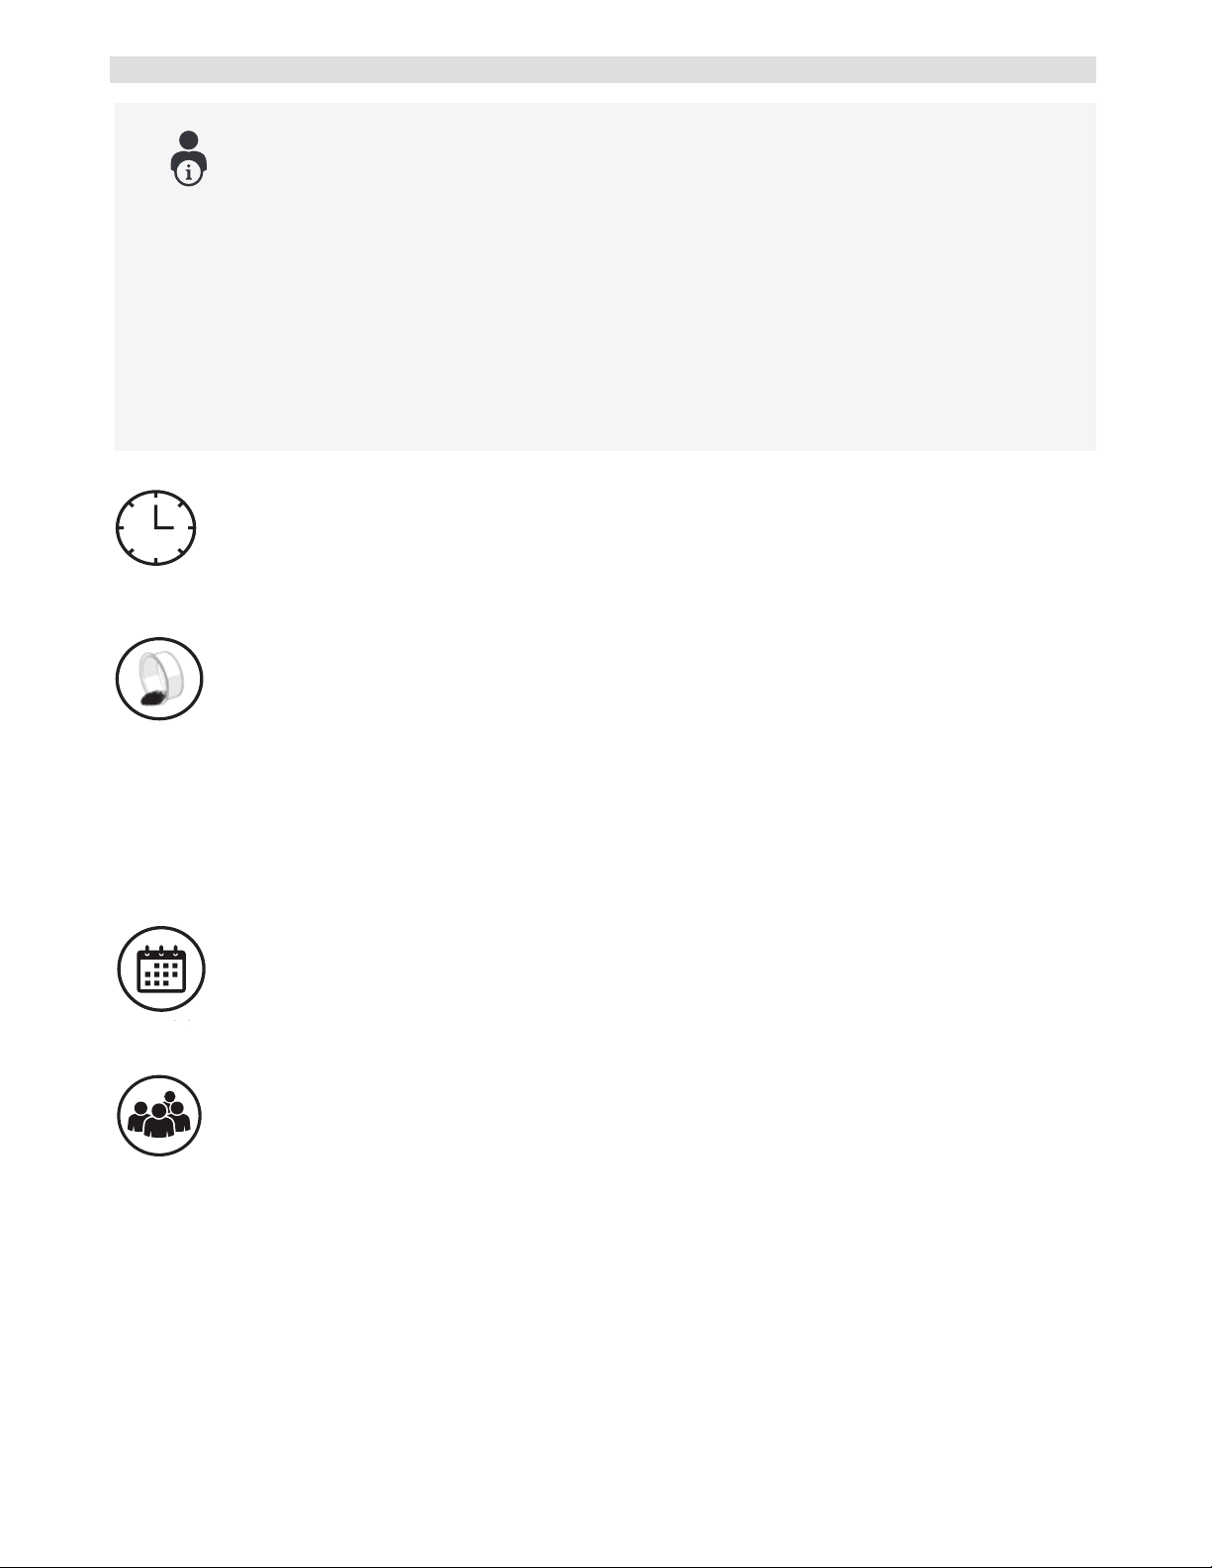Viewport: 1212px width, 1568px height.
Task: Click the calendar date grid squares
Action: [x=161, y=974]
